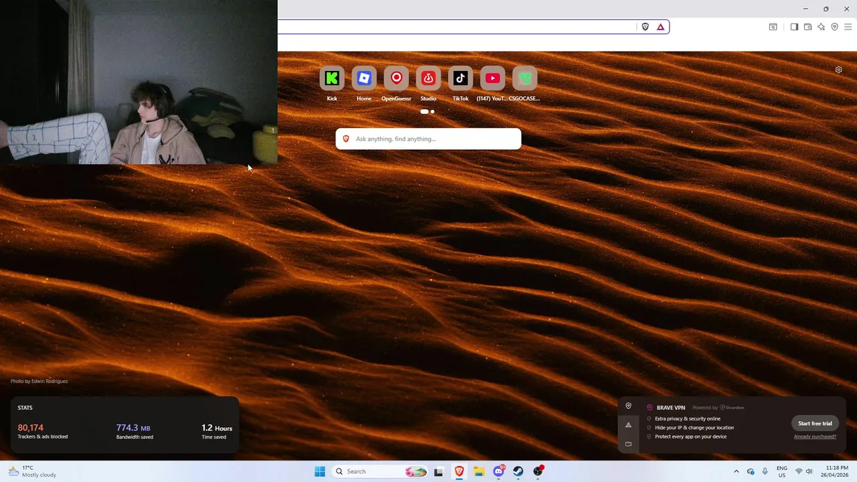Click the Brave Shields lion icon
Image resolution: width=857 pixels, height=482 pixels.
pos(645,27)
